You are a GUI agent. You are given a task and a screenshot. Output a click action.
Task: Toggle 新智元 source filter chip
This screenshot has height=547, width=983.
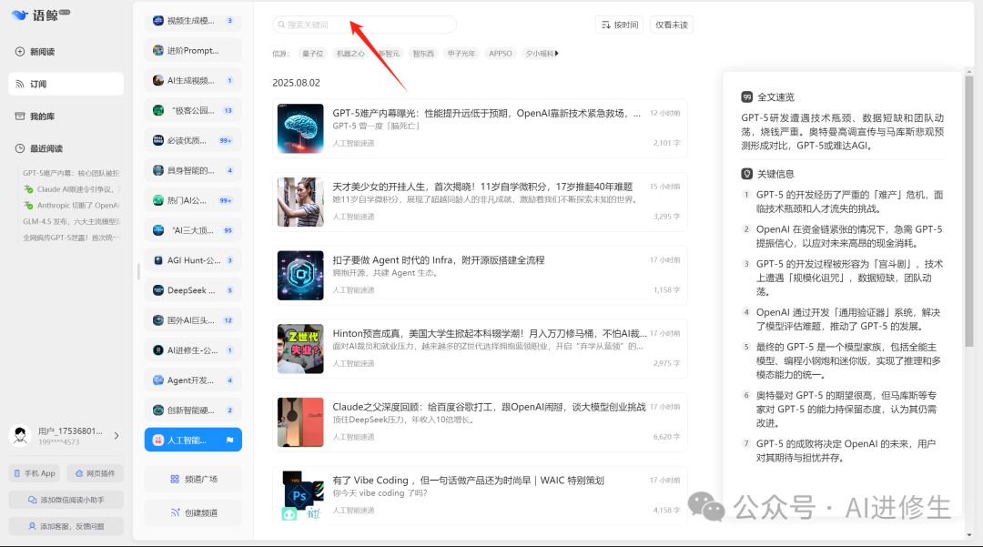(x=389, y=54)
